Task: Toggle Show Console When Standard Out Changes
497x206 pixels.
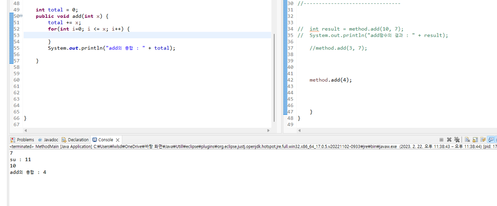Action: click(491, 140)
